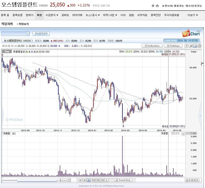Image resolution: width=205 pixels, height=188 pixels.
Task: Open VOD tab
Action: (x=123, y=15)
